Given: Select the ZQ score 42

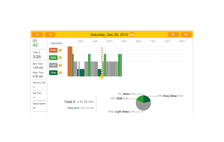Looking at the screenshot, I should 35,45.
